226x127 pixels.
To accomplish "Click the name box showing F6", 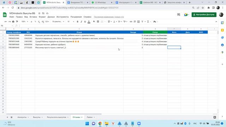I will (7, 26).
